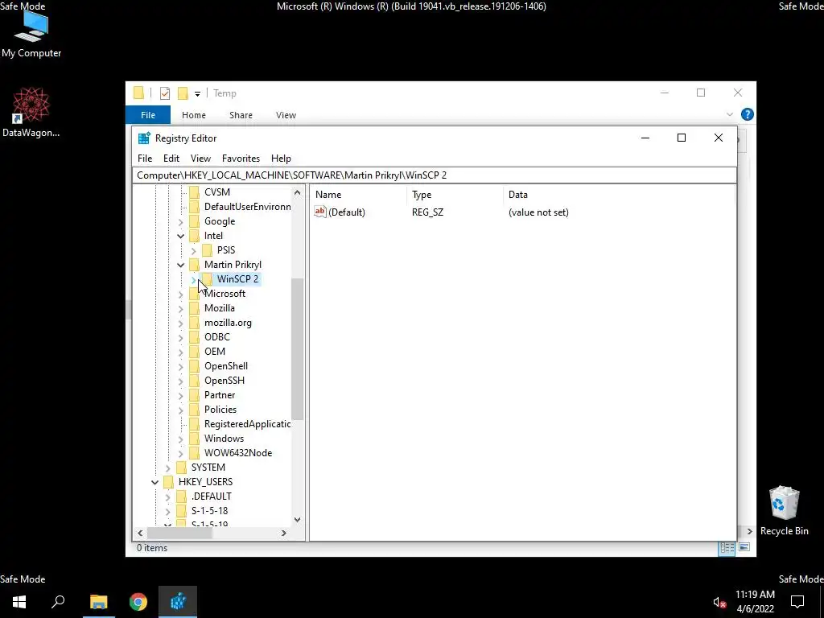
Task: Open Explorer quick access toolbar dropdown
Action: 198,94
